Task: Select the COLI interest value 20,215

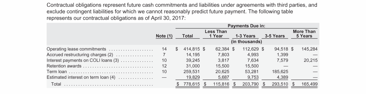Action: (310, 60)
